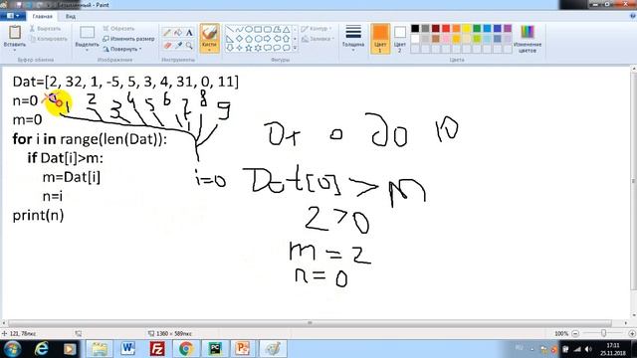
Task: Open PyCharm from the taskbar
Action: (215, 349)
